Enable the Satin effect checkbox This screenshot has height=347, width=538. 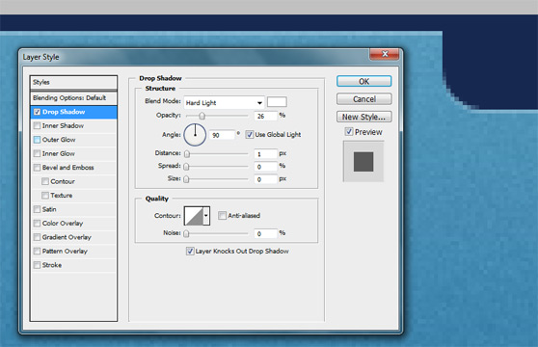[x=37, y=209]
